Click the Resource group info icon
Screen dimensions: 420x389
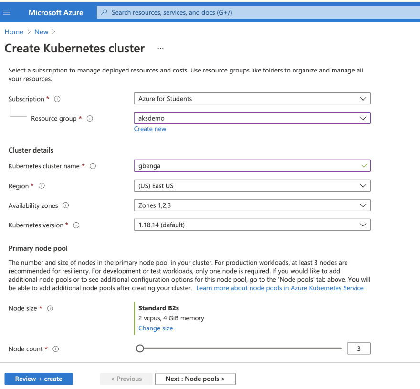click(x=90, y=119)
